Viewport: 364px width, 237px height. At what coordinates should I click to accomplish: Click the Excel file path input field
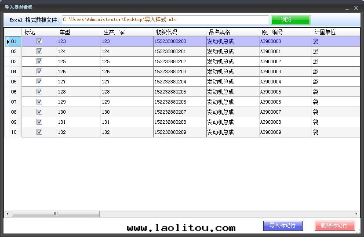tap(165, 20)
